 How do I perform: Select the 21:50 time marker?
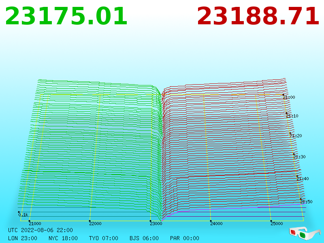pyautogui.click(x=306, y=202)
